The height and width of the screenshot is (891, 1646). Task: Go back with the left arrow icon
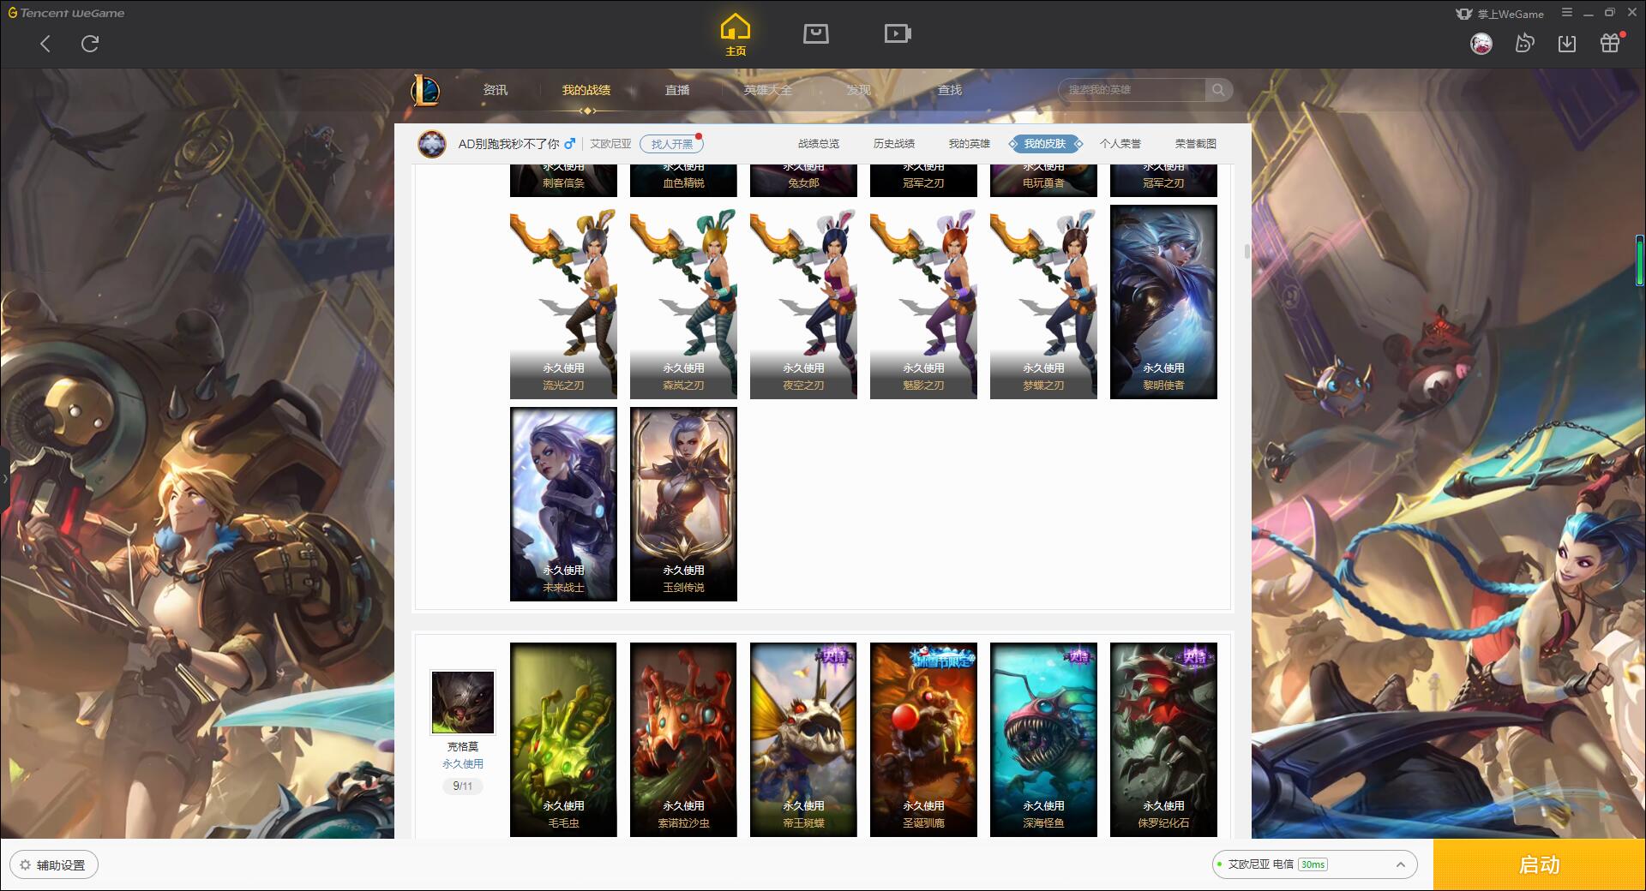coord(45,44)
